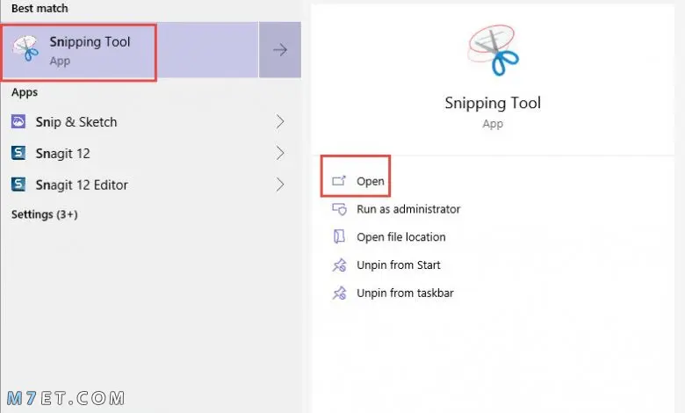Open the Settings (3+) results group
The width and height of the screenshot is (685, 413).
(x=45, y=214)
